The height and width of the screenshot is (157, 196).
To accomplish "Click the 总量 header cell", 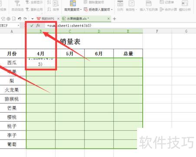I will (x=128, y=53).
